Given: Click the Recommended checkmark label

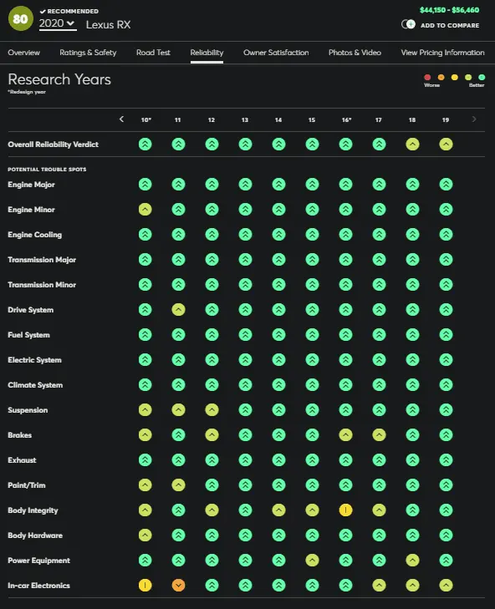Looking at the screenshot, I should pos(69,11).
